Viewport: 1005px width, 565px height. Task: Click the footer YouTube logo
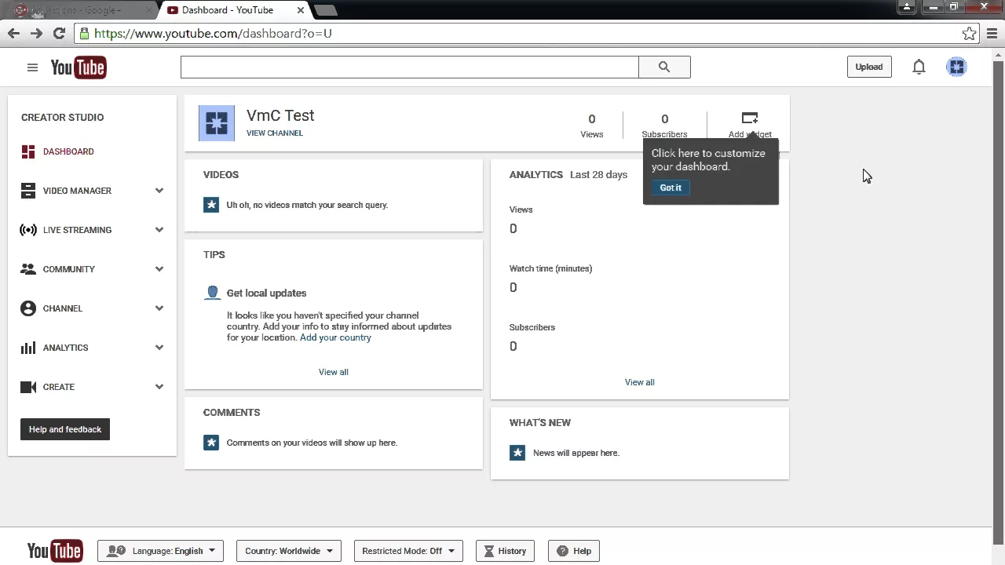(x=55, y=551)
